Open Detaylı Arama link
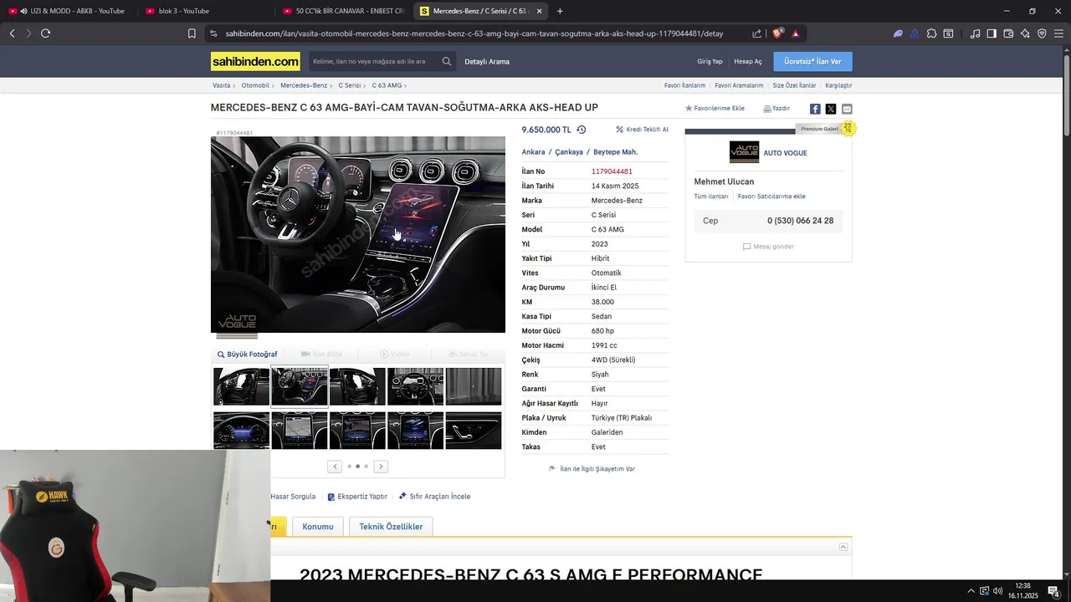 pos(487,61)
